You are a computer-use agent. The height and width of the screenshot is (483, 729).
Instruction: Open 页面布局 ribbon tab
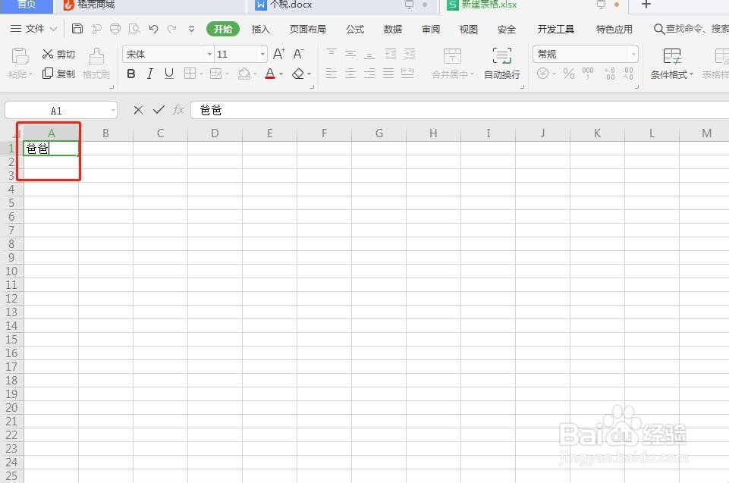tap(307, 30)
